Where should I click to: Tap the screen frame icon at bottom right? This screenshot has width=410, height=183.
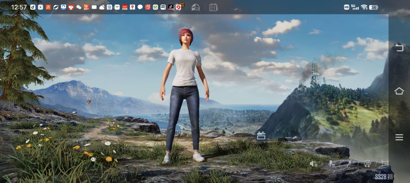[x=385, y=163]
